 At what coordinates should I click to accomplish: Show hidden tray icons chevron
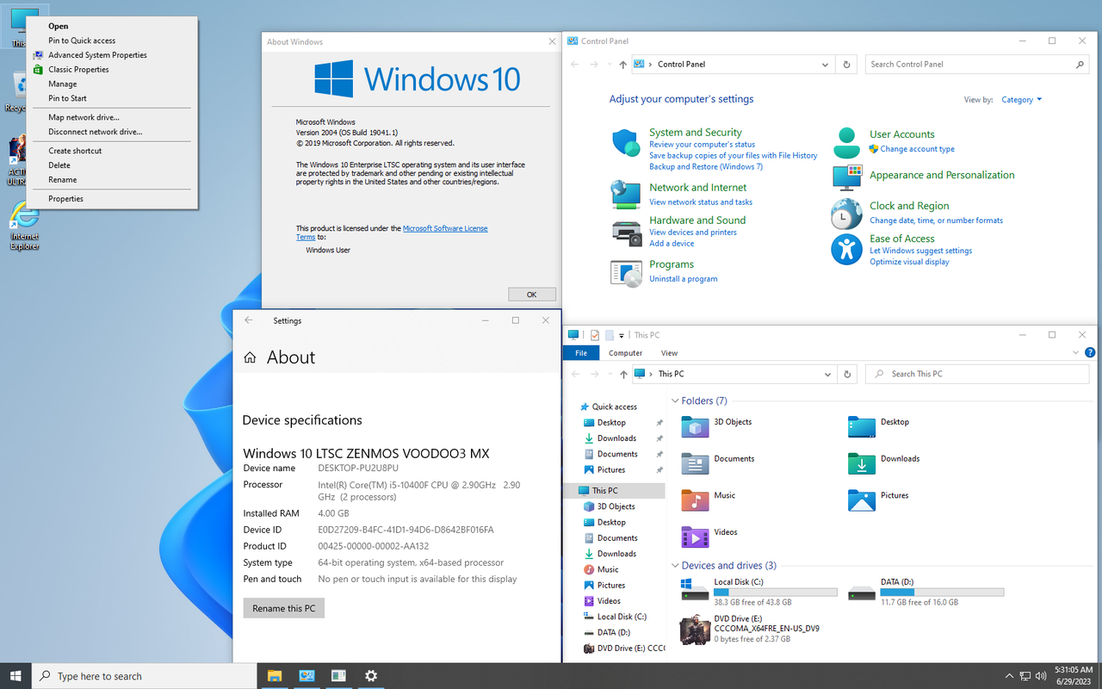tap(1008, 676)
